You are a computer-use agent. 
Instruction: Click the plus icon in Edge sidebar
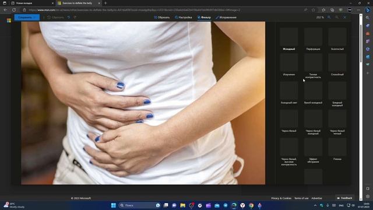pyautogui.click(x=368, y=73)
